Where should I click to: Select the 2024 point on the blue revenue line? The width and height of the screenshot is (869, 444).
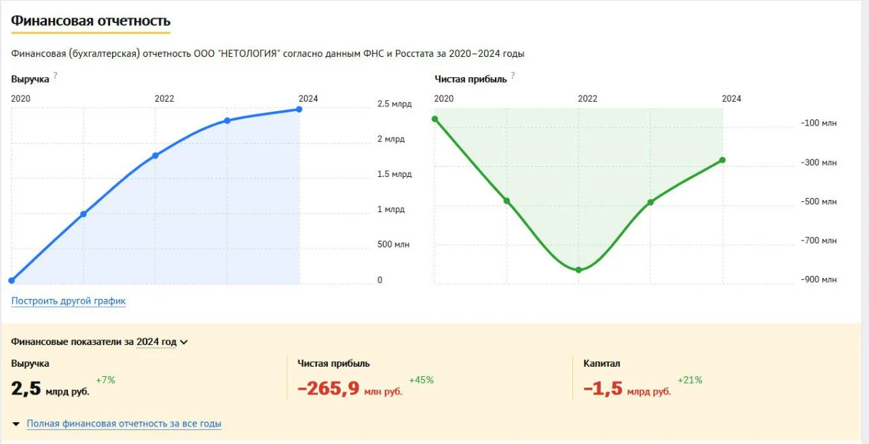click(299, 109)
